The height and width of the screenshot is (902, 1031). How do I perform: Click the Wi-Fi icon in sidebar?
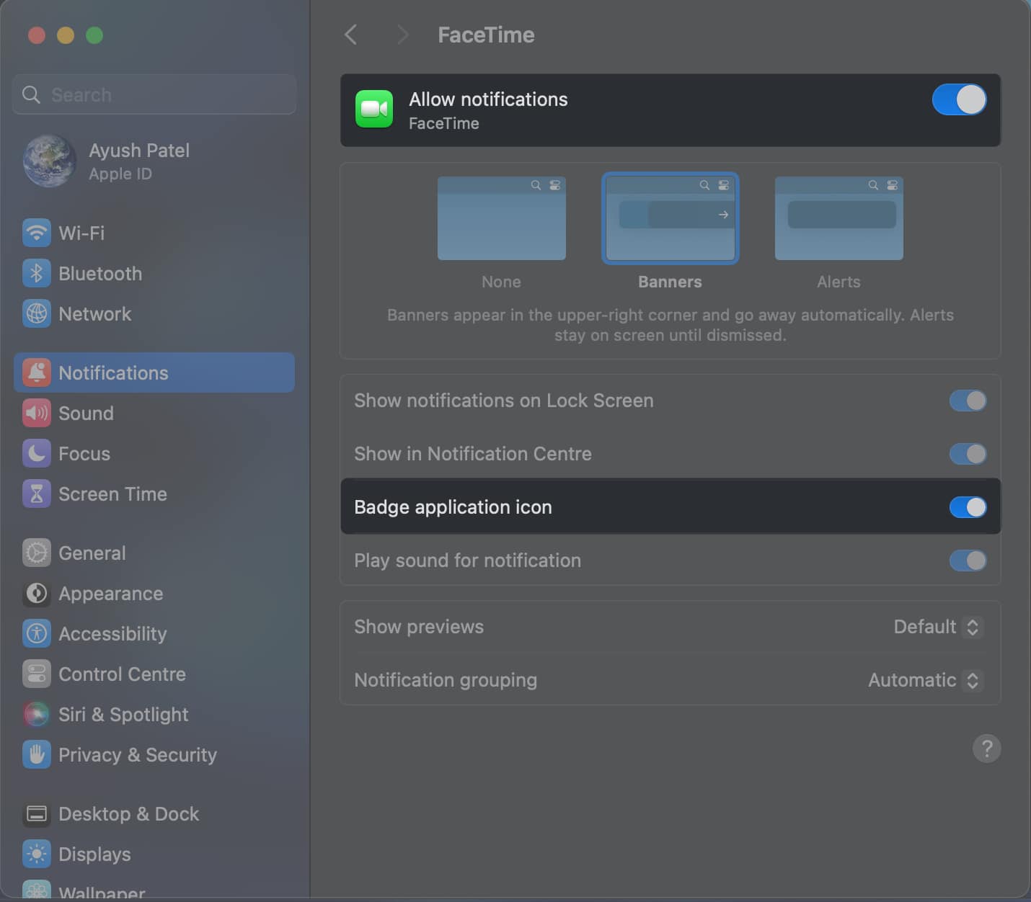click(37, 233)
